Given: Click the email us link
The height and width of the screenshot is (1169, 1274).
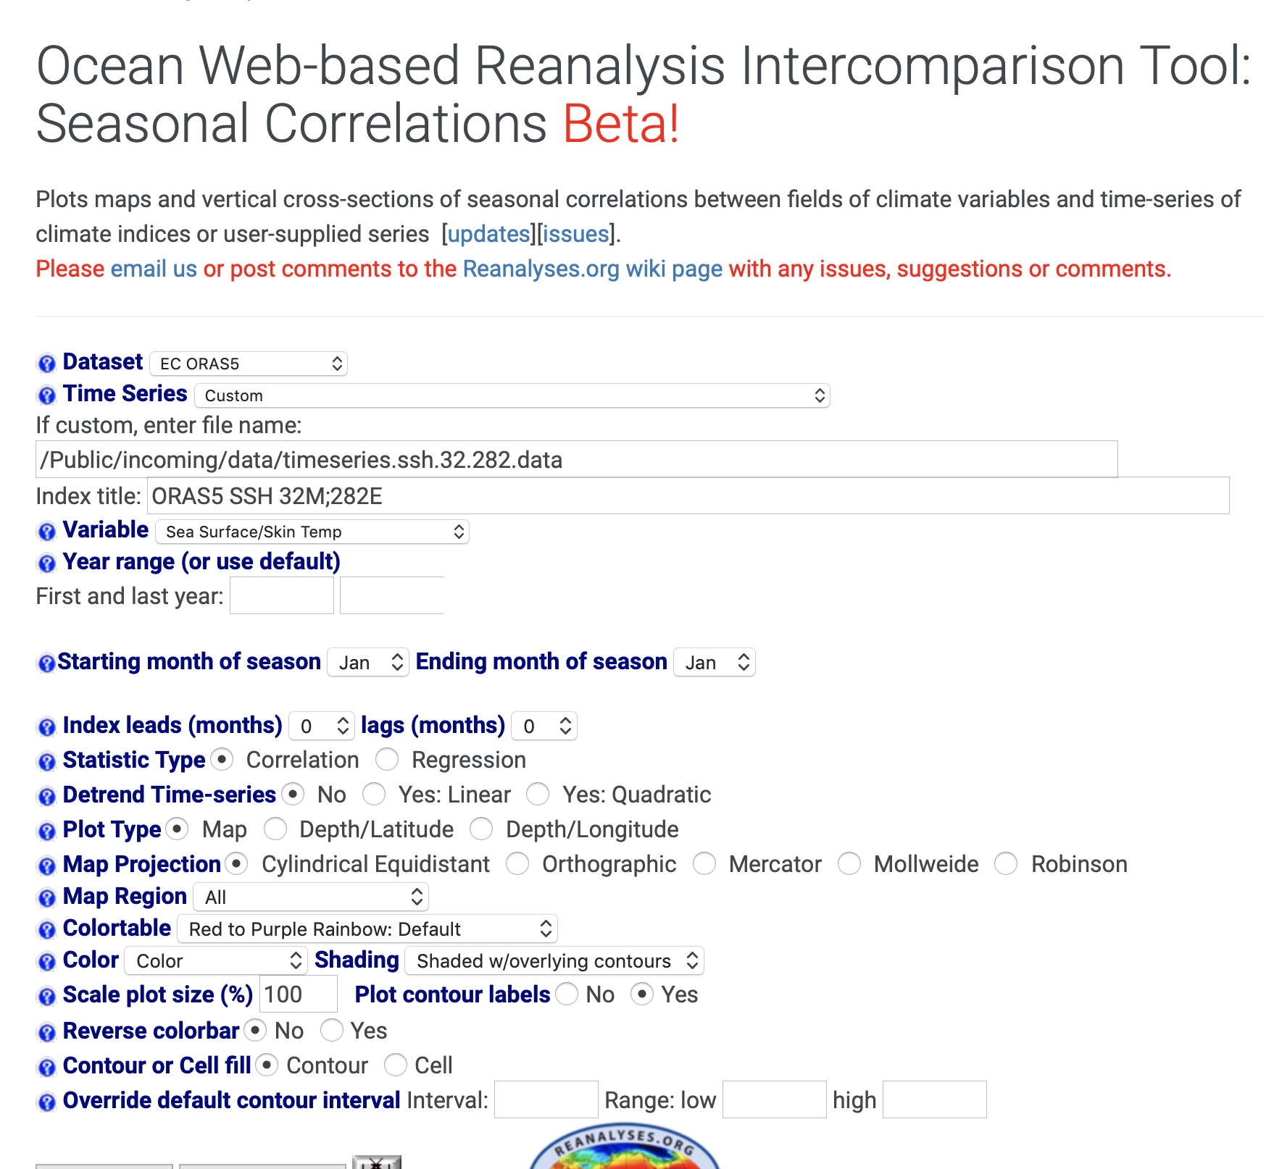Looking at the screenshot, I should click(x=154, y=269).
